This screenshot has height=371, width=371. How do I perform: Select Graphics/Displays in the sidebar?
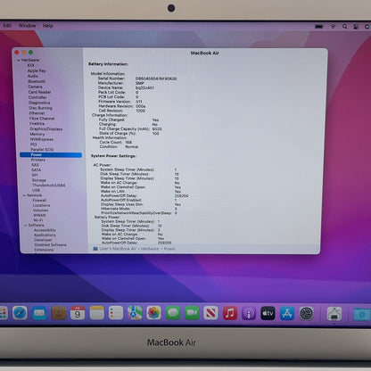[46, 129]
